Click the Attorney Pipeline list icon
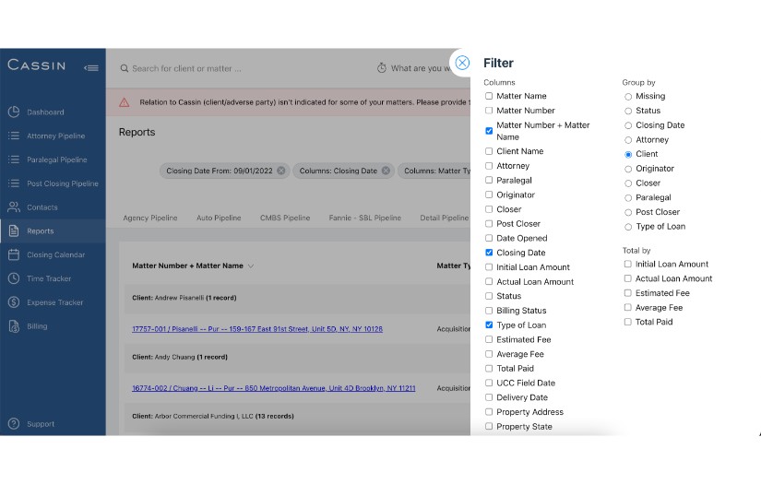This screenshot has width=761, height=484. [x=14, y=136]
